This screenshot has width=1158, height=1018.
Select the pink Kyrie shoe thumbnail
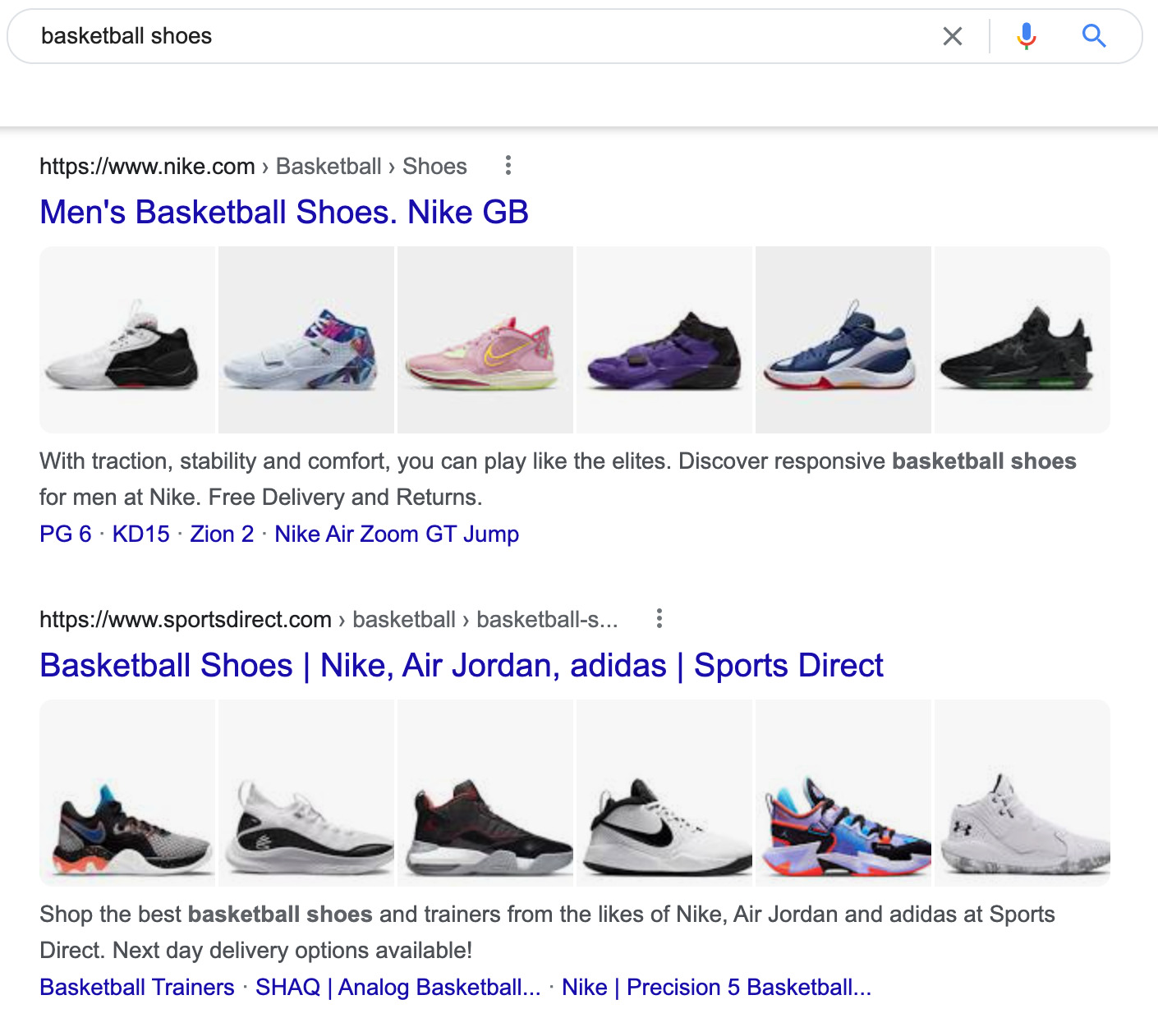(x=485, y=339)
